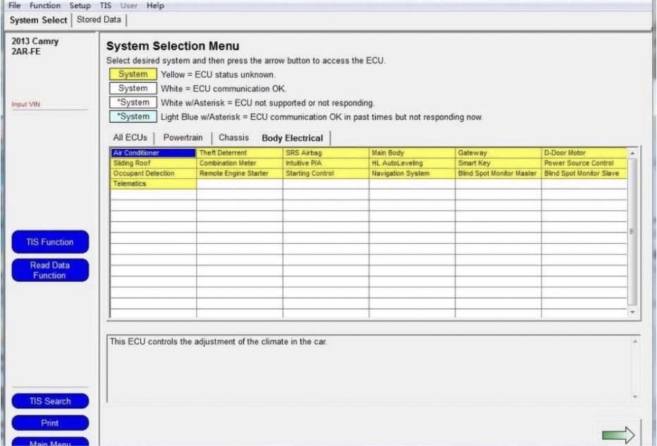Click the white System legend swatch without asterisk
The image size is (657, 446).
click(133, 89)
